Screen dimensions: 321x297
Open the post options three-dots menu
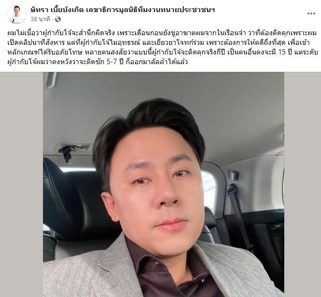[x=311, y=13]
